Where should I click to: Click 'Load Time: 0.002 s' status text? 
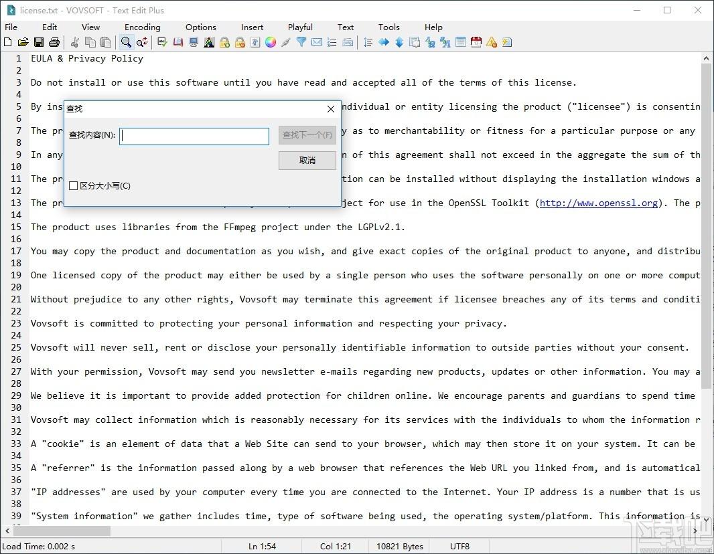click(x=39, y=546)
